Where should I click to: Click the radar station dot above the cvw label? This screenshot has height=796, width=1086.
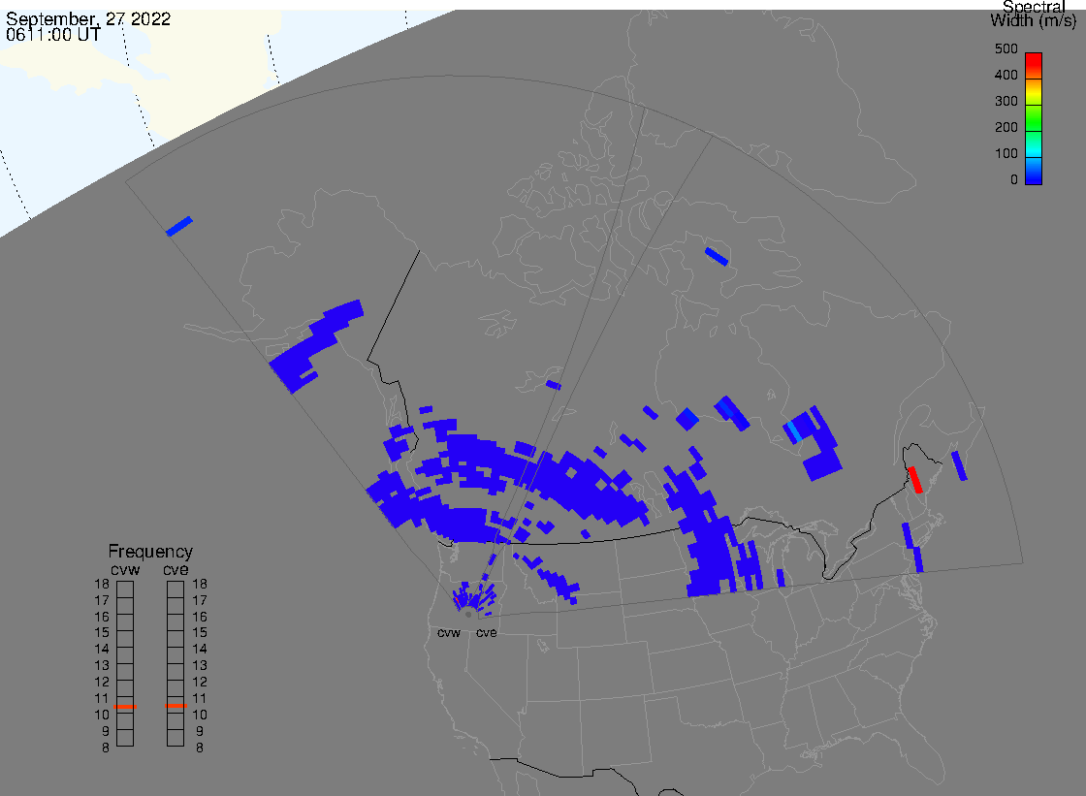(x=468, y=615)
